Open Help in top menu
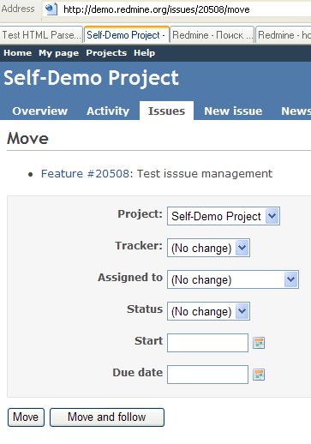 coord(145,53)
